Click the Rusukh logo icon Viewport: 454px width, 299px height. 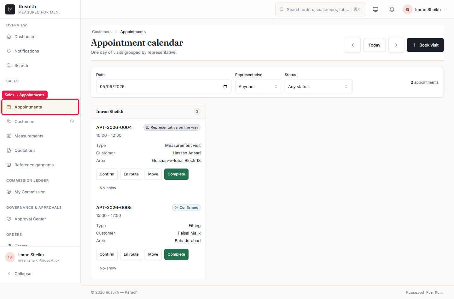point(10,9)
